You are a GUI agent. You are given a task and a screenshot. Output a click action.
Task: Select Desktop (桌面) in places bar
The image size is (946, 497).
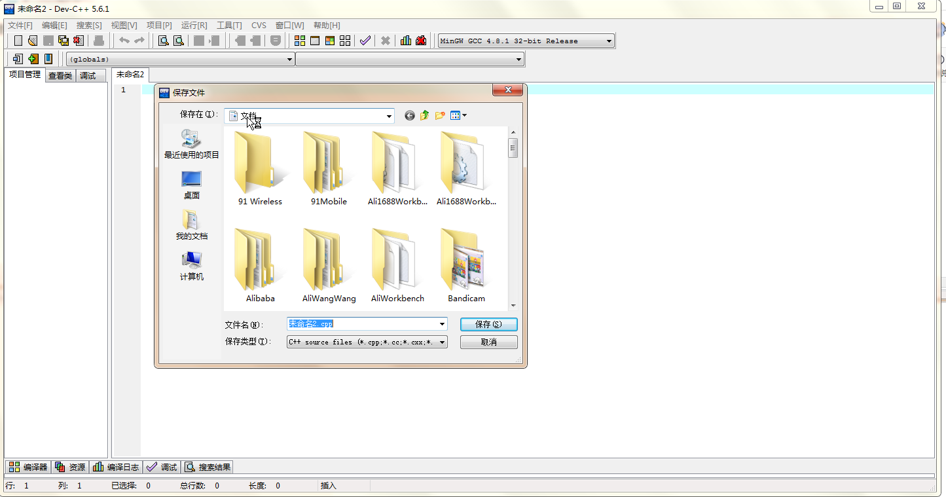tap(192, 185)
